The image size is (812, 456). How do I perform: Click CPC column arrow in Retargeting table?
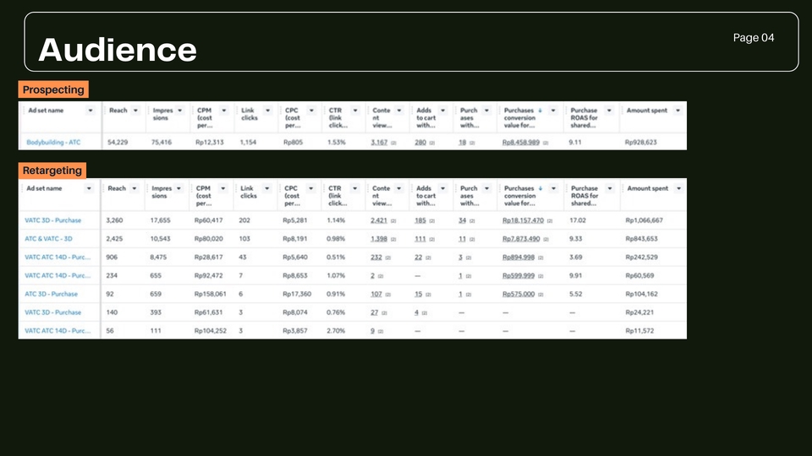[312, 188]
